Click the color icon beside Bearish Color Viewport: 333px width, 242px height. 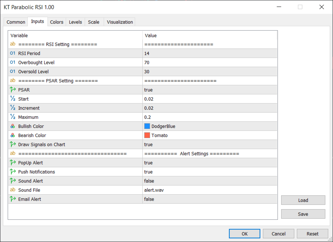coord(13,135)
